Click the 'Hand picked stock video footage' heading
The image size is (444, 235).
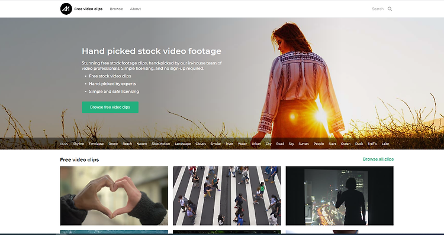(x=152, y=51)
